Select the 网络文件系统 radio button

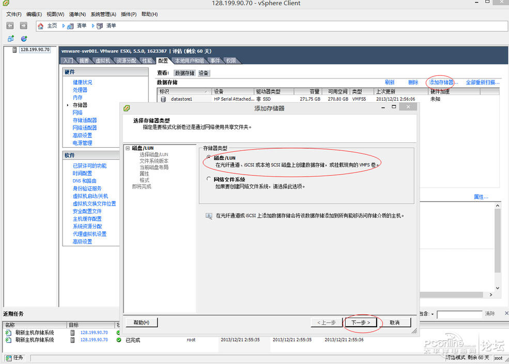point(208,179)
